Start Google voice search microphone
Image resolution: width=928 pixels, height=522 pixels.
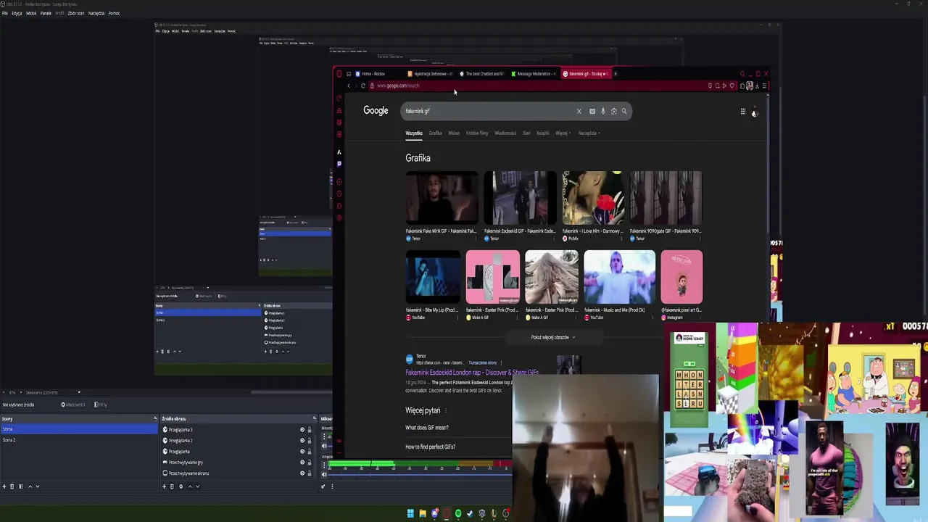(603, 111)
